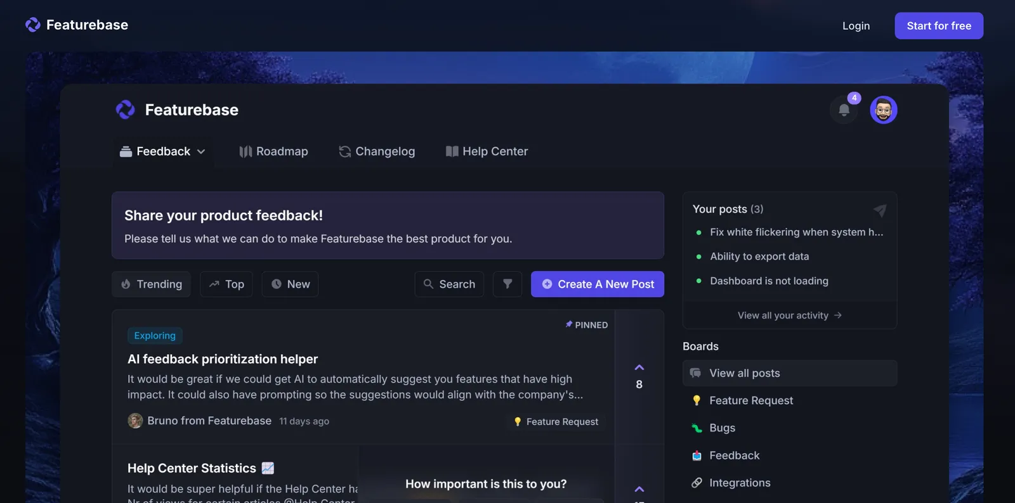Click the Featurebase logo in the top header
This screenshot has height=503, width=1015.
pos(77,25)
